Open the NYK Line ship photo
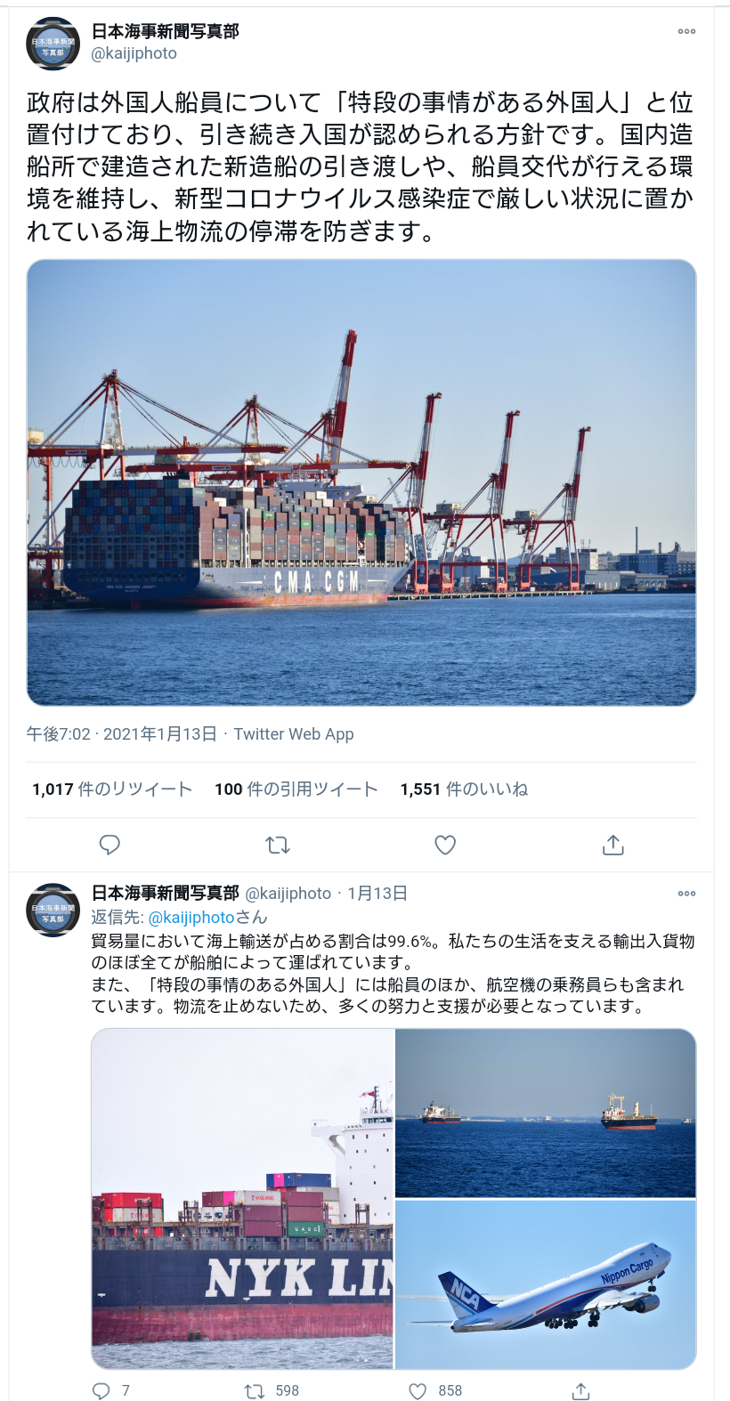 (242, 1199)
